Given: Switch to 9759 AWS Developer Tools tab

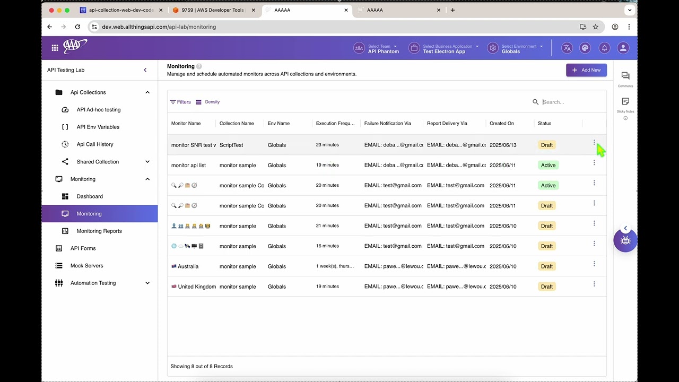Looking at the screenshot, I should (x=213, y=10).
